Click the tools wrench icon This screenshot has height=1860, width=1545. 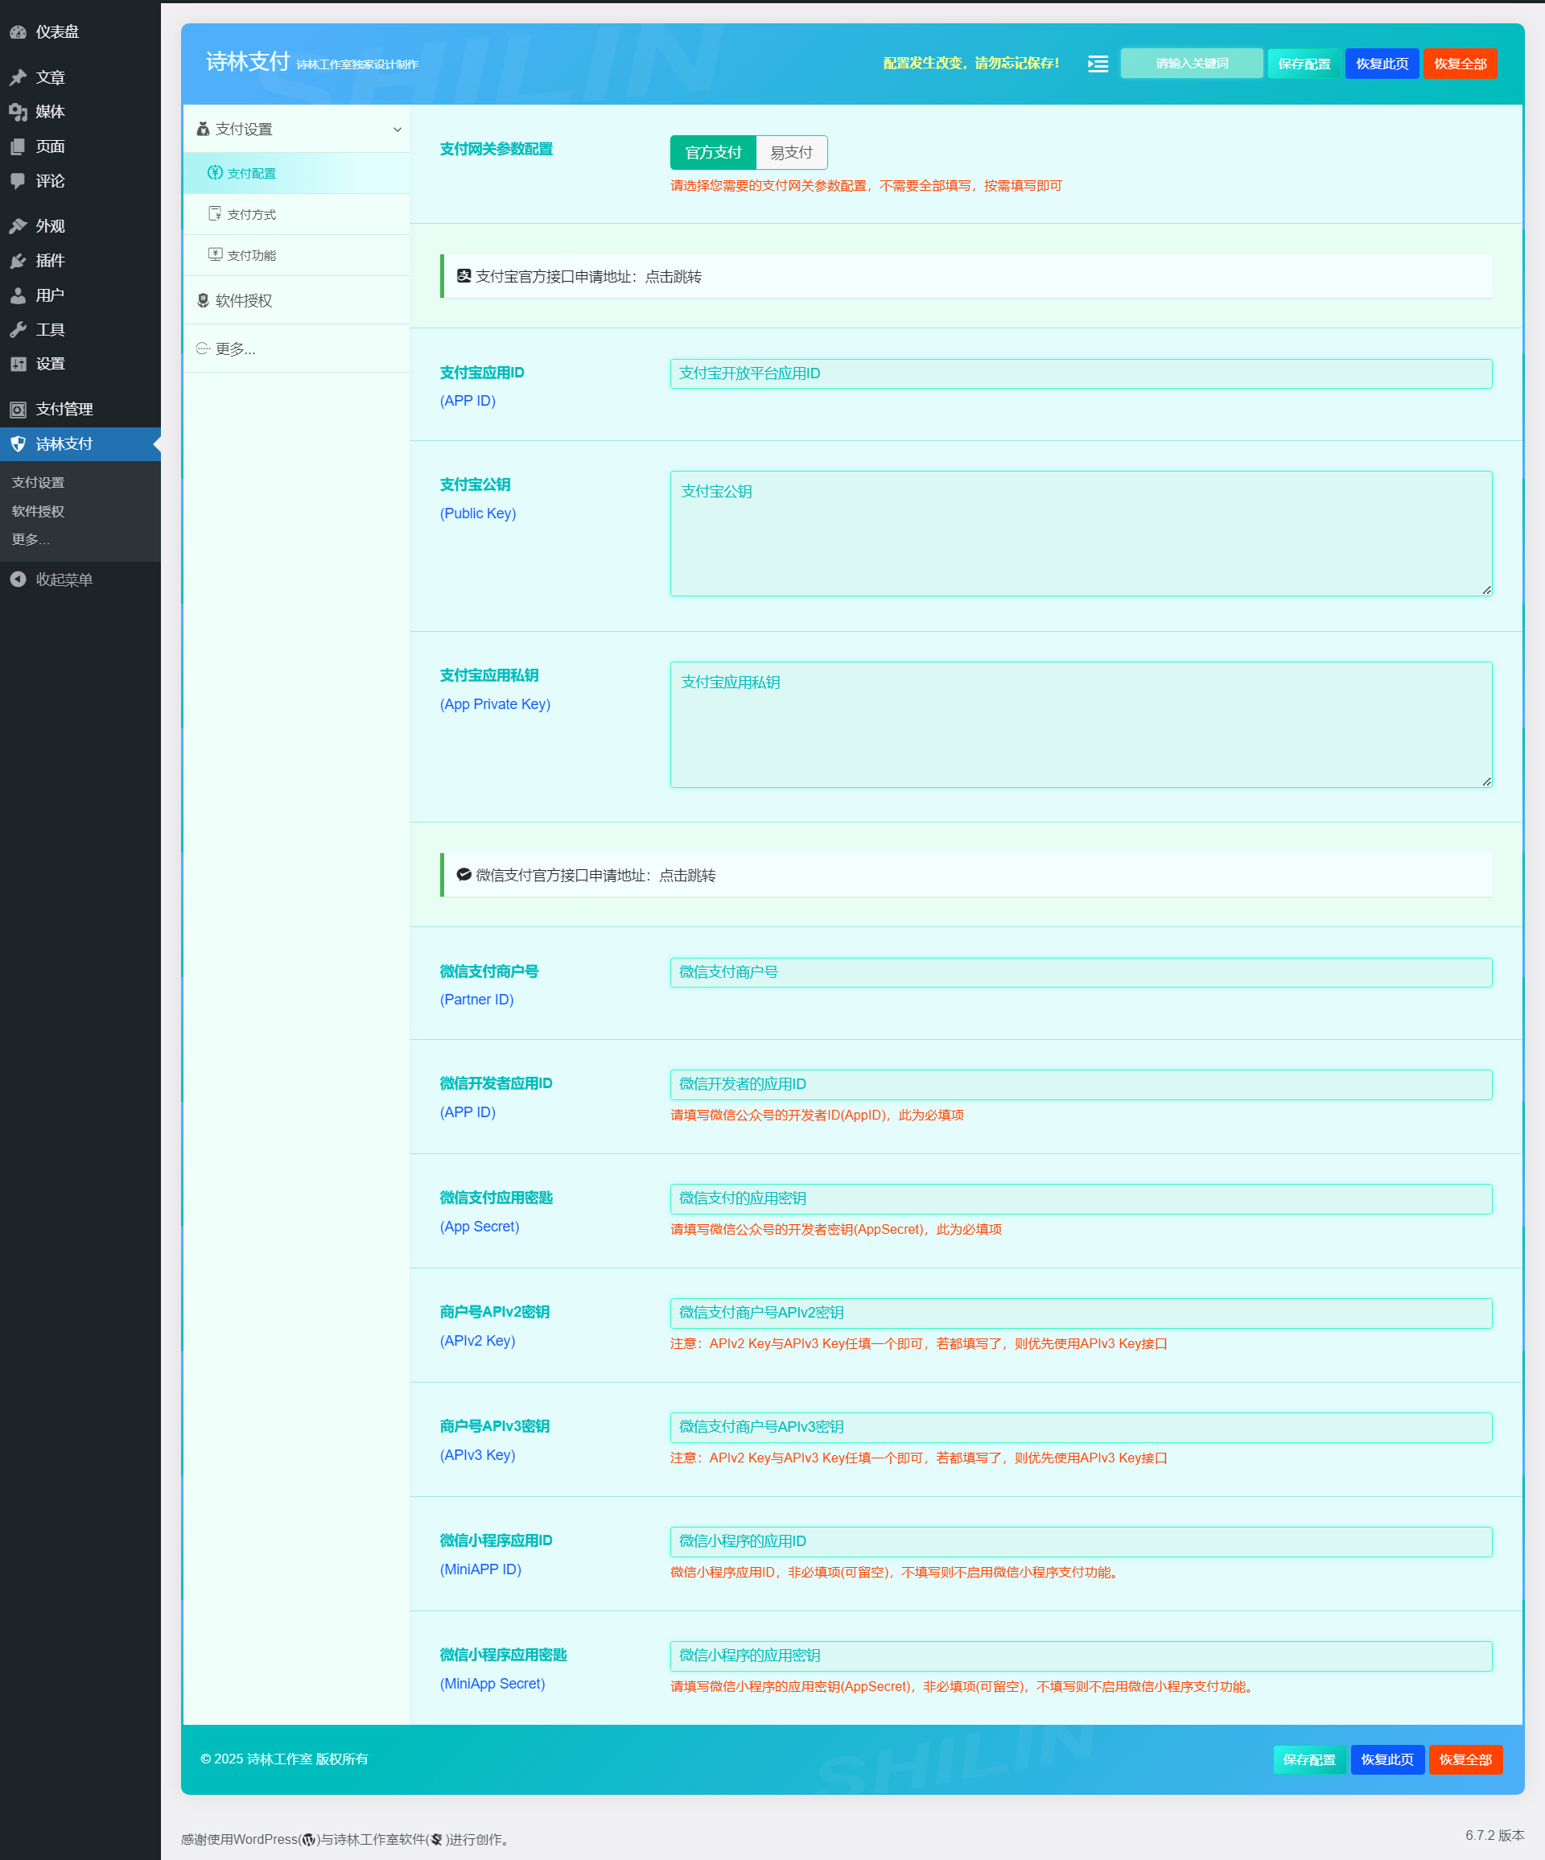coord(18,329)
